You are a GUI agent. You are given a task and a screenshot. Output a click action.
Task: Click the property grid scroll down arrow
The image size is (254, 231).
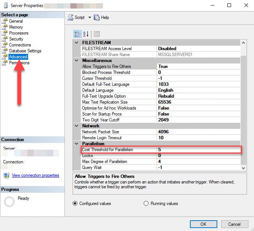click(243, 168)
